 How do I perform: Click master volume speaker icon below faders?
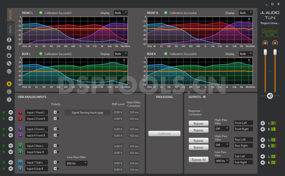click(270, 96)
